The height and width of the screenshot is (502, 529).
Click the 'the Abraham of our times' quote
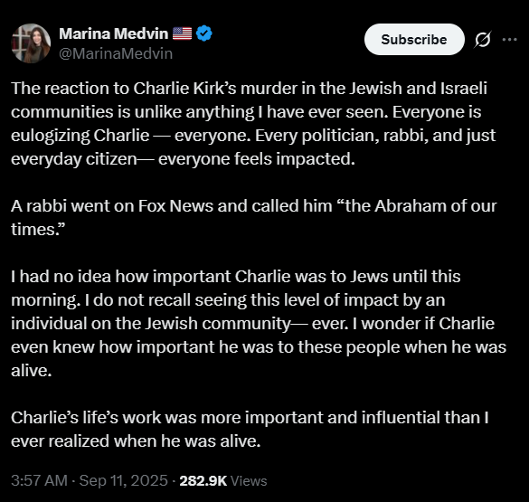254,218
